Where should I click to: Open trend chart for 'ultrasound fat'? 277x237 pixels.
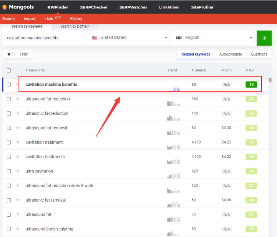(x=173, y=219)
